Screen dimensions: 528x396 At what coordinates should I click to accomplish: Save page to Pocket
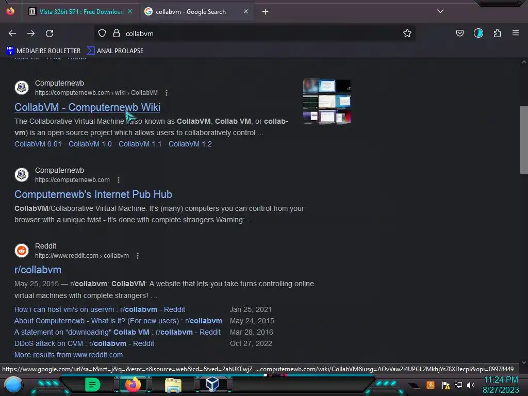click(x=459, y=33)
